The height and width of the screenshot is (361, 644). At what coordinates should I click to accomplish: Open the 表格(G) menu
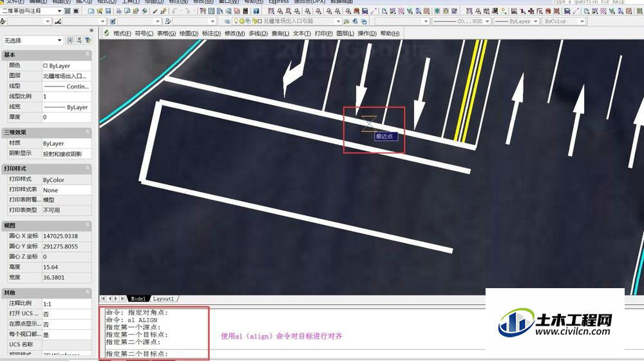[166, 34]
